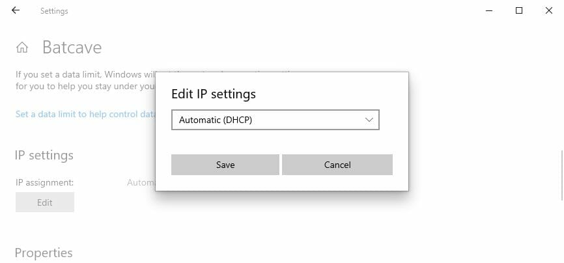Save the IP settings
This screenshot has height=263, width=564.
pos(225,165)
